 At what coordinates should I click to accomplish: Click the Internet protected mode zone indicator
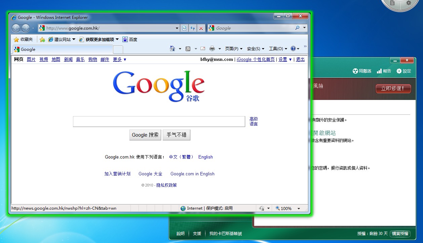206,208
